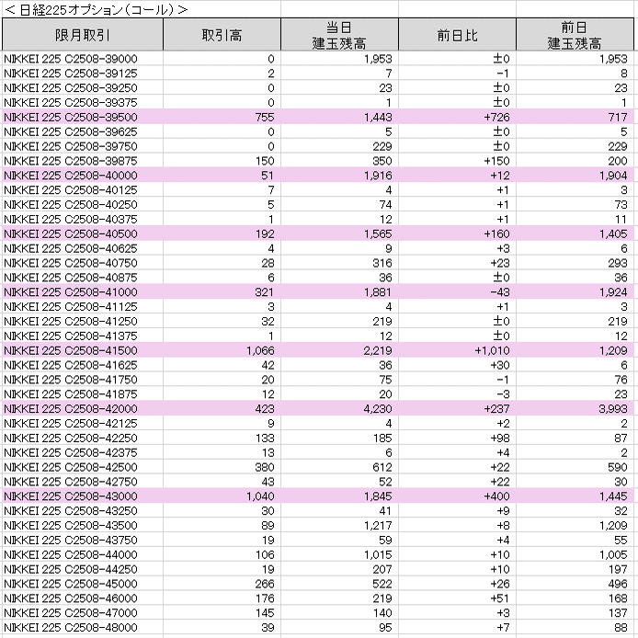Click open interest value 1,565
The height and width of the screenshot is (638, 638).
(x=378, y=234)
